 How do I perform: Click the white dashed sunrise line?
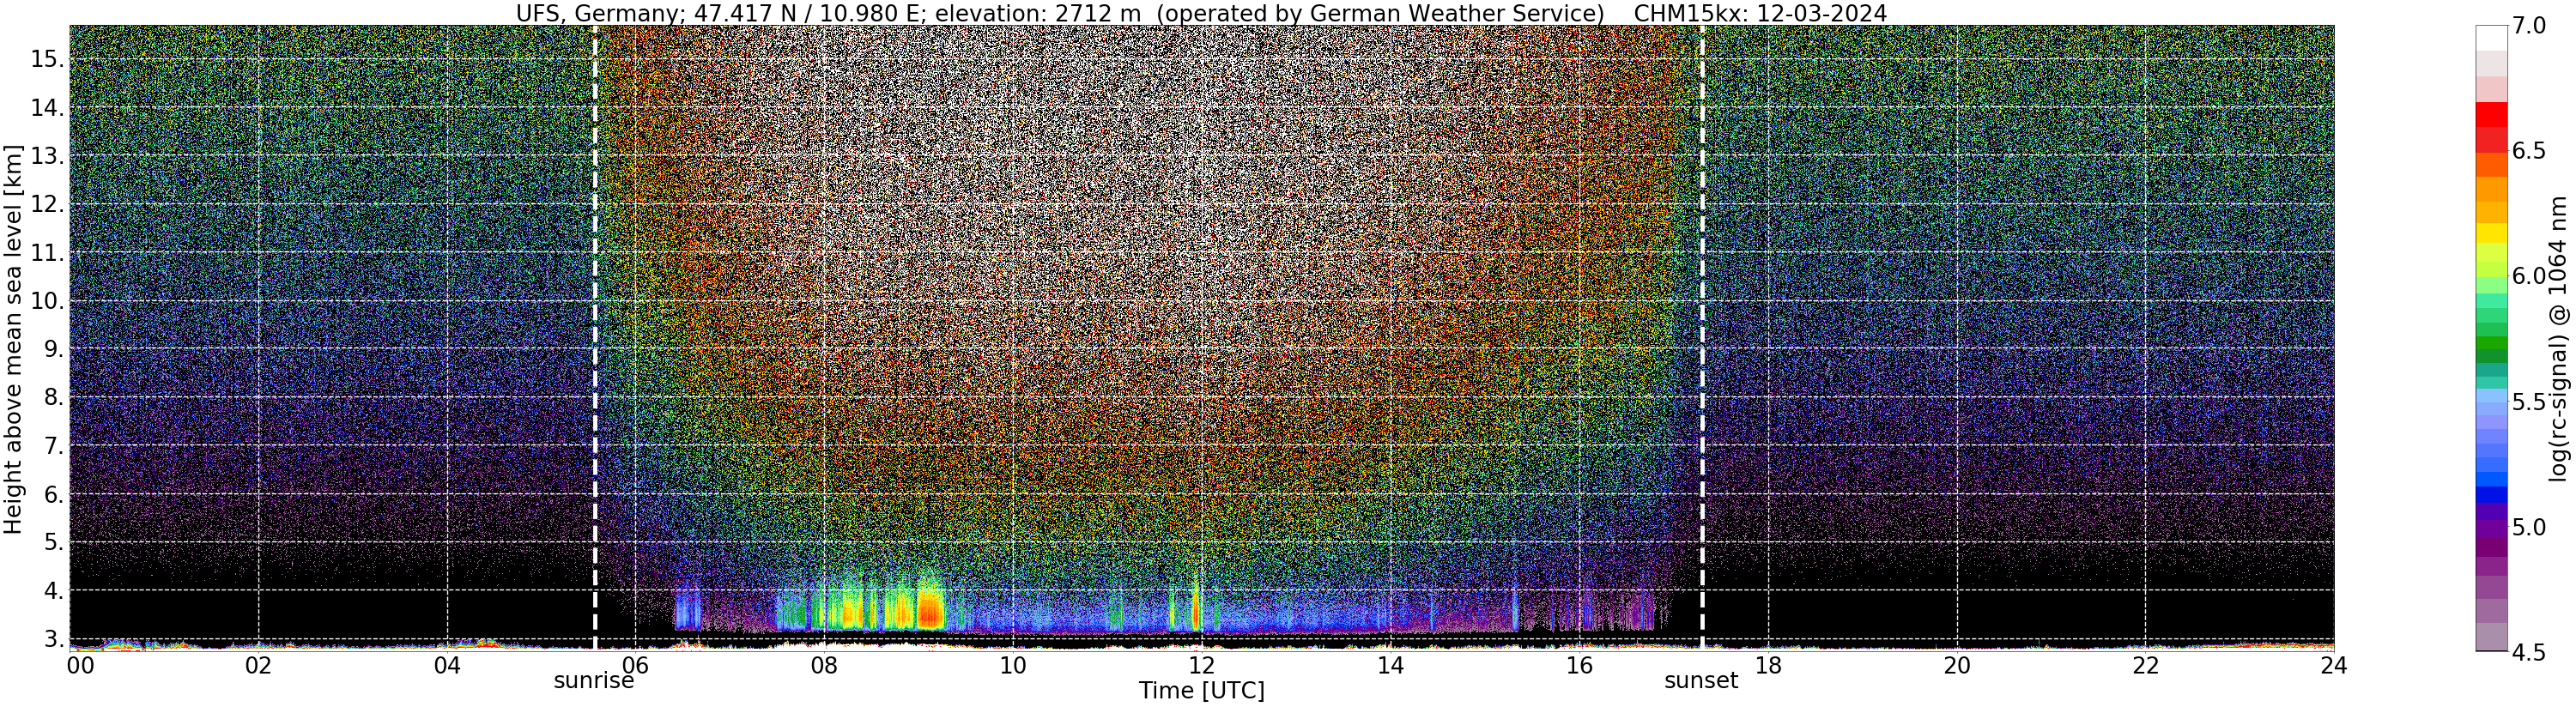(595, 338)
